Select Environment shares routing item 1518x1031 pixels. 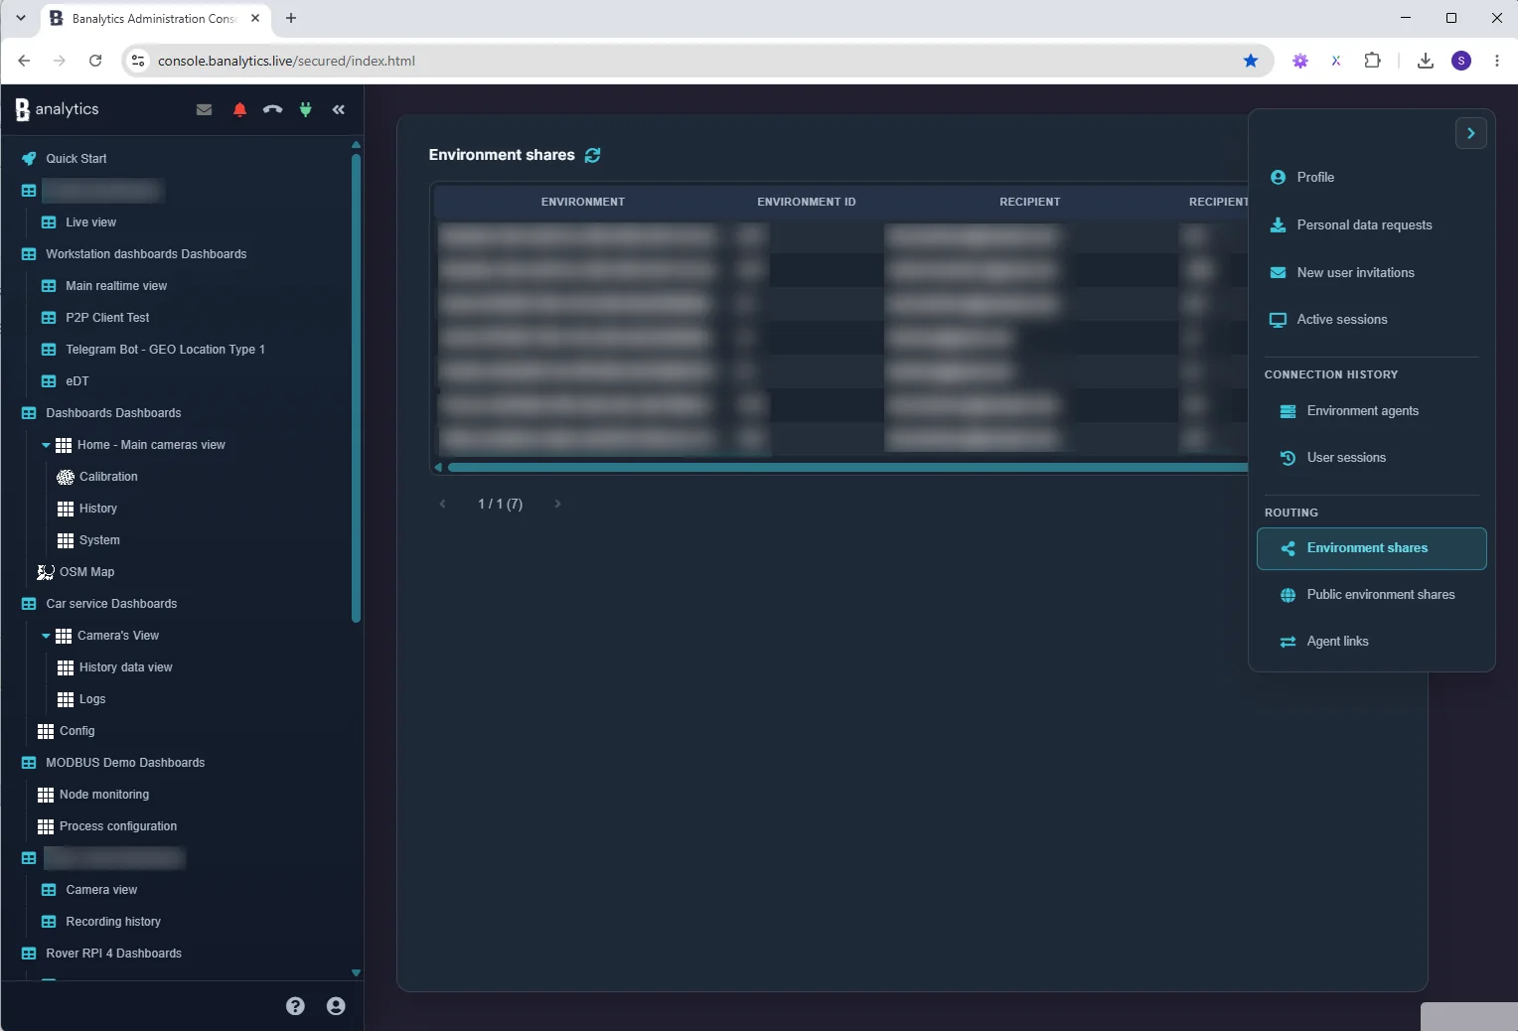[x=1371, y=548]
